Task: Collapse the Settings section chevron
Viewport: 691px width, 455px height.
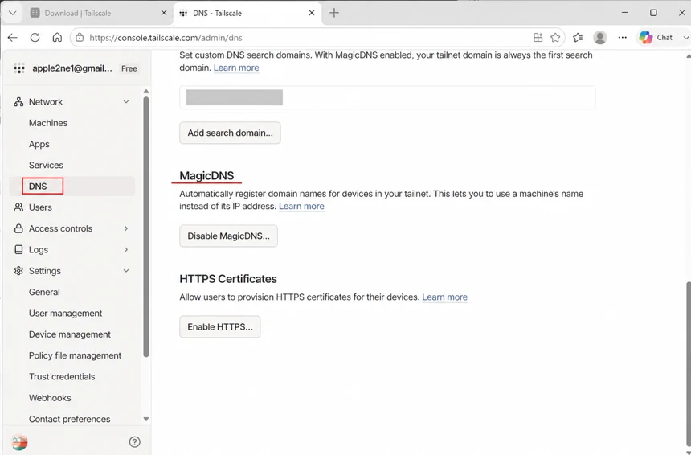Action: tap(126, 271)
